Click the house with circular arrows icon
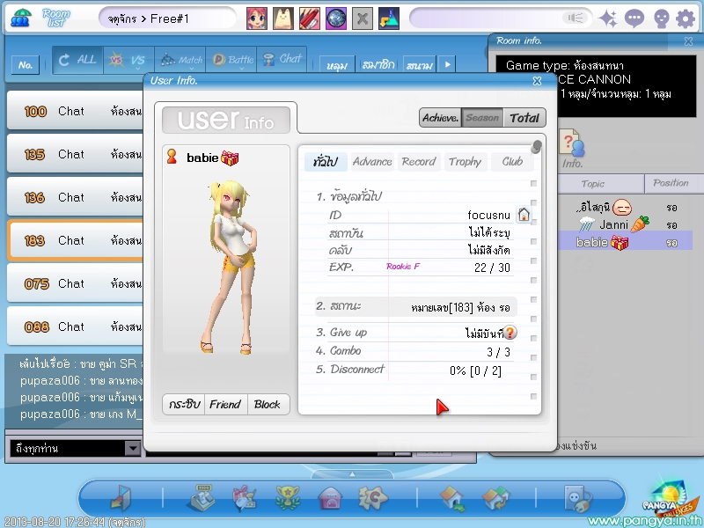704x528 pixels. click(x=495, y=498)
